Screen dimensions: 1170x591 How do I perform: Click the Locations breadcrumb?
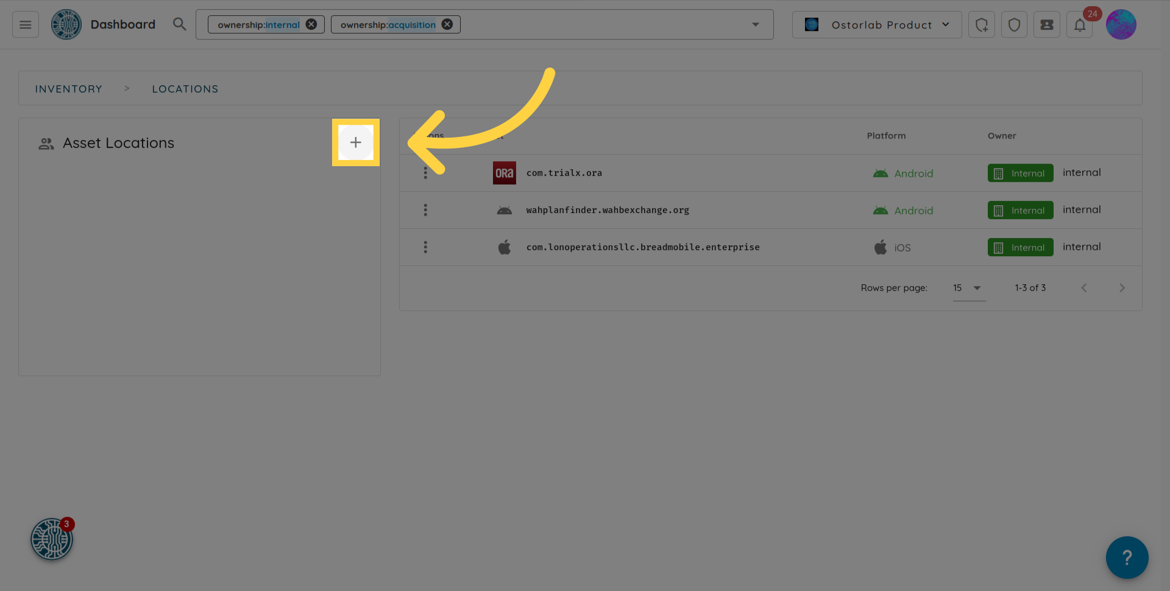click(185, 89)
